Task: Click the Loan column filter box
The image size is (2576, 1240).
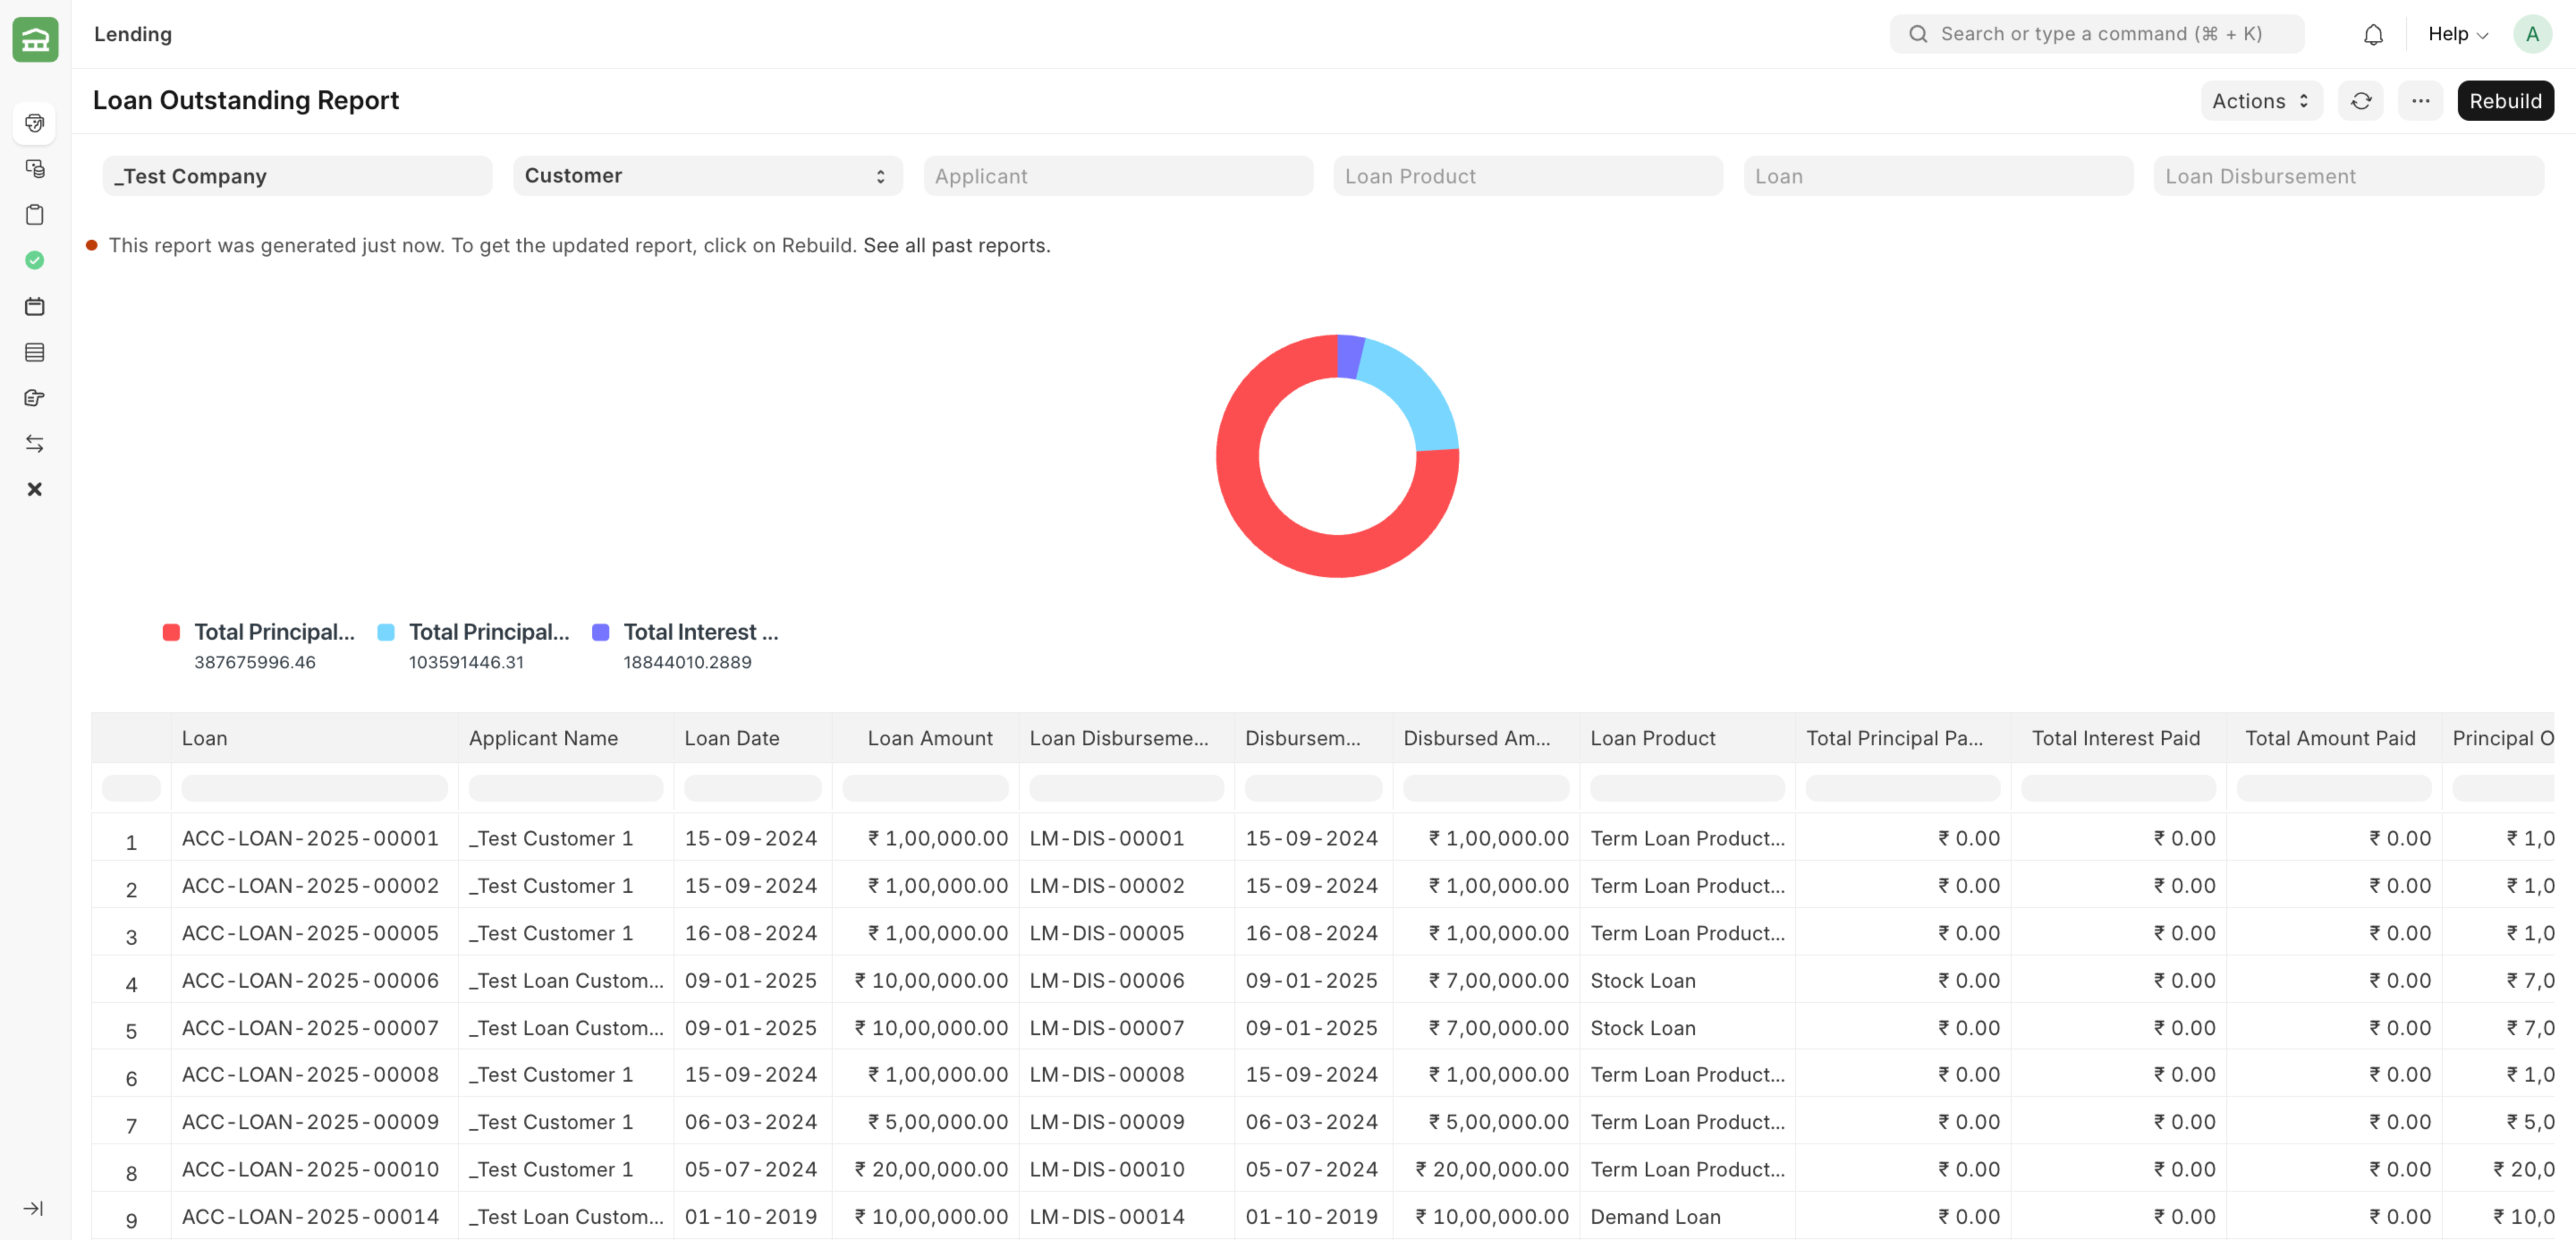Action: coord(314,788)
